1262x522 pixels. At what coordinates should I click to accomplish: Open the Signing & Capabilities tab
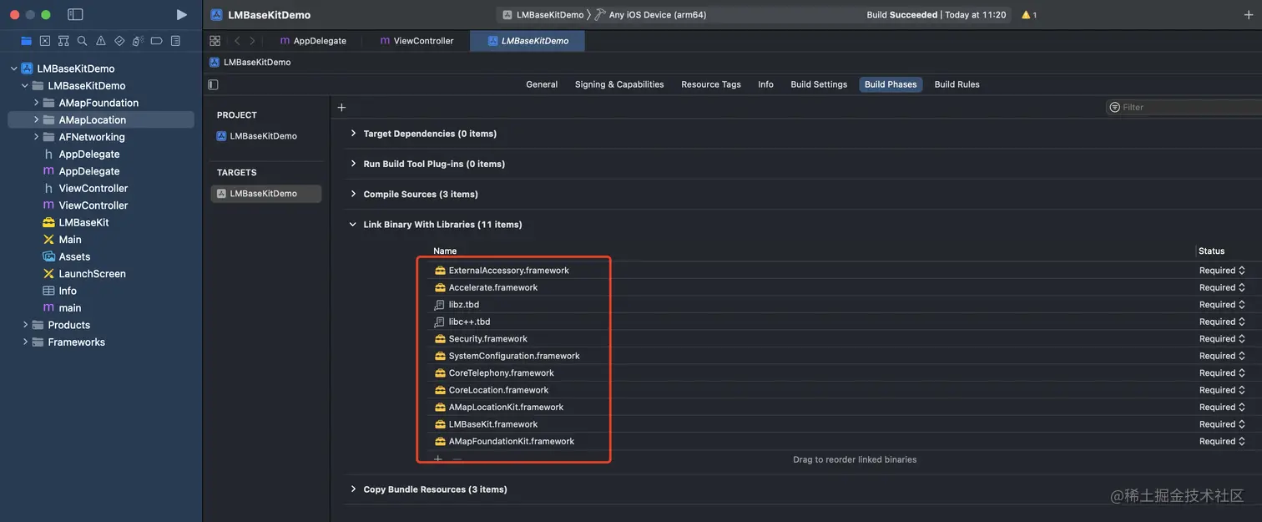pyautogui.click(x=619, y=84)
